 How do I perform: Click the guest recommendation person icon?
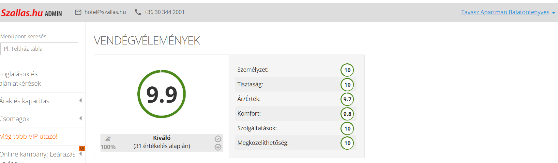108,139
